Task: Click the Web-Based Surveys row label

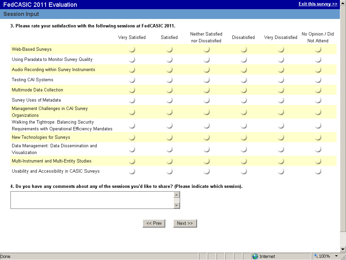Action: (31, 49)
